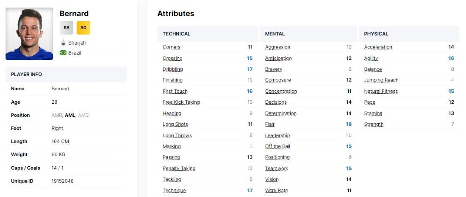Open the Sharjah club link
The image size is (466, 197).
(77, 43)
